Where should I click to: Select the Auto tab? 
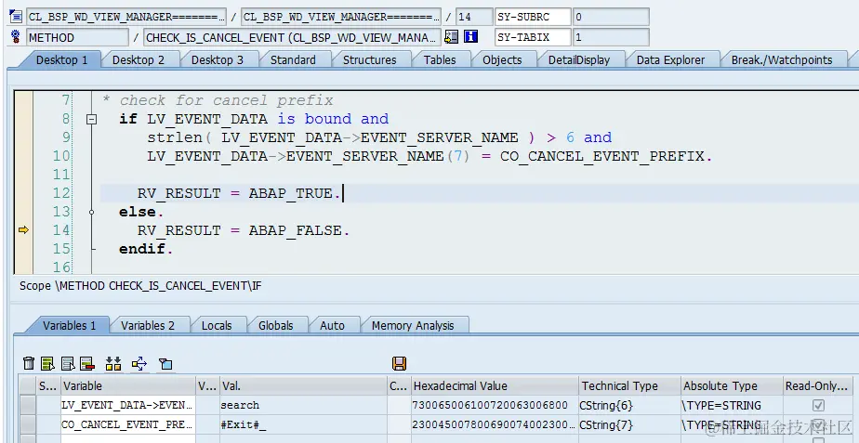pyautogui.click(x=332, y=325)
